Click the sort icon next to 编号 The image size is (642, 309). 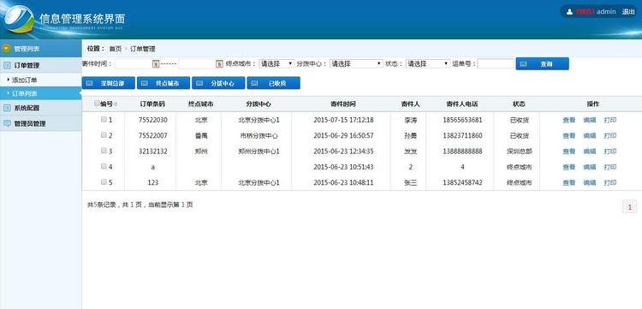point(116,104)
